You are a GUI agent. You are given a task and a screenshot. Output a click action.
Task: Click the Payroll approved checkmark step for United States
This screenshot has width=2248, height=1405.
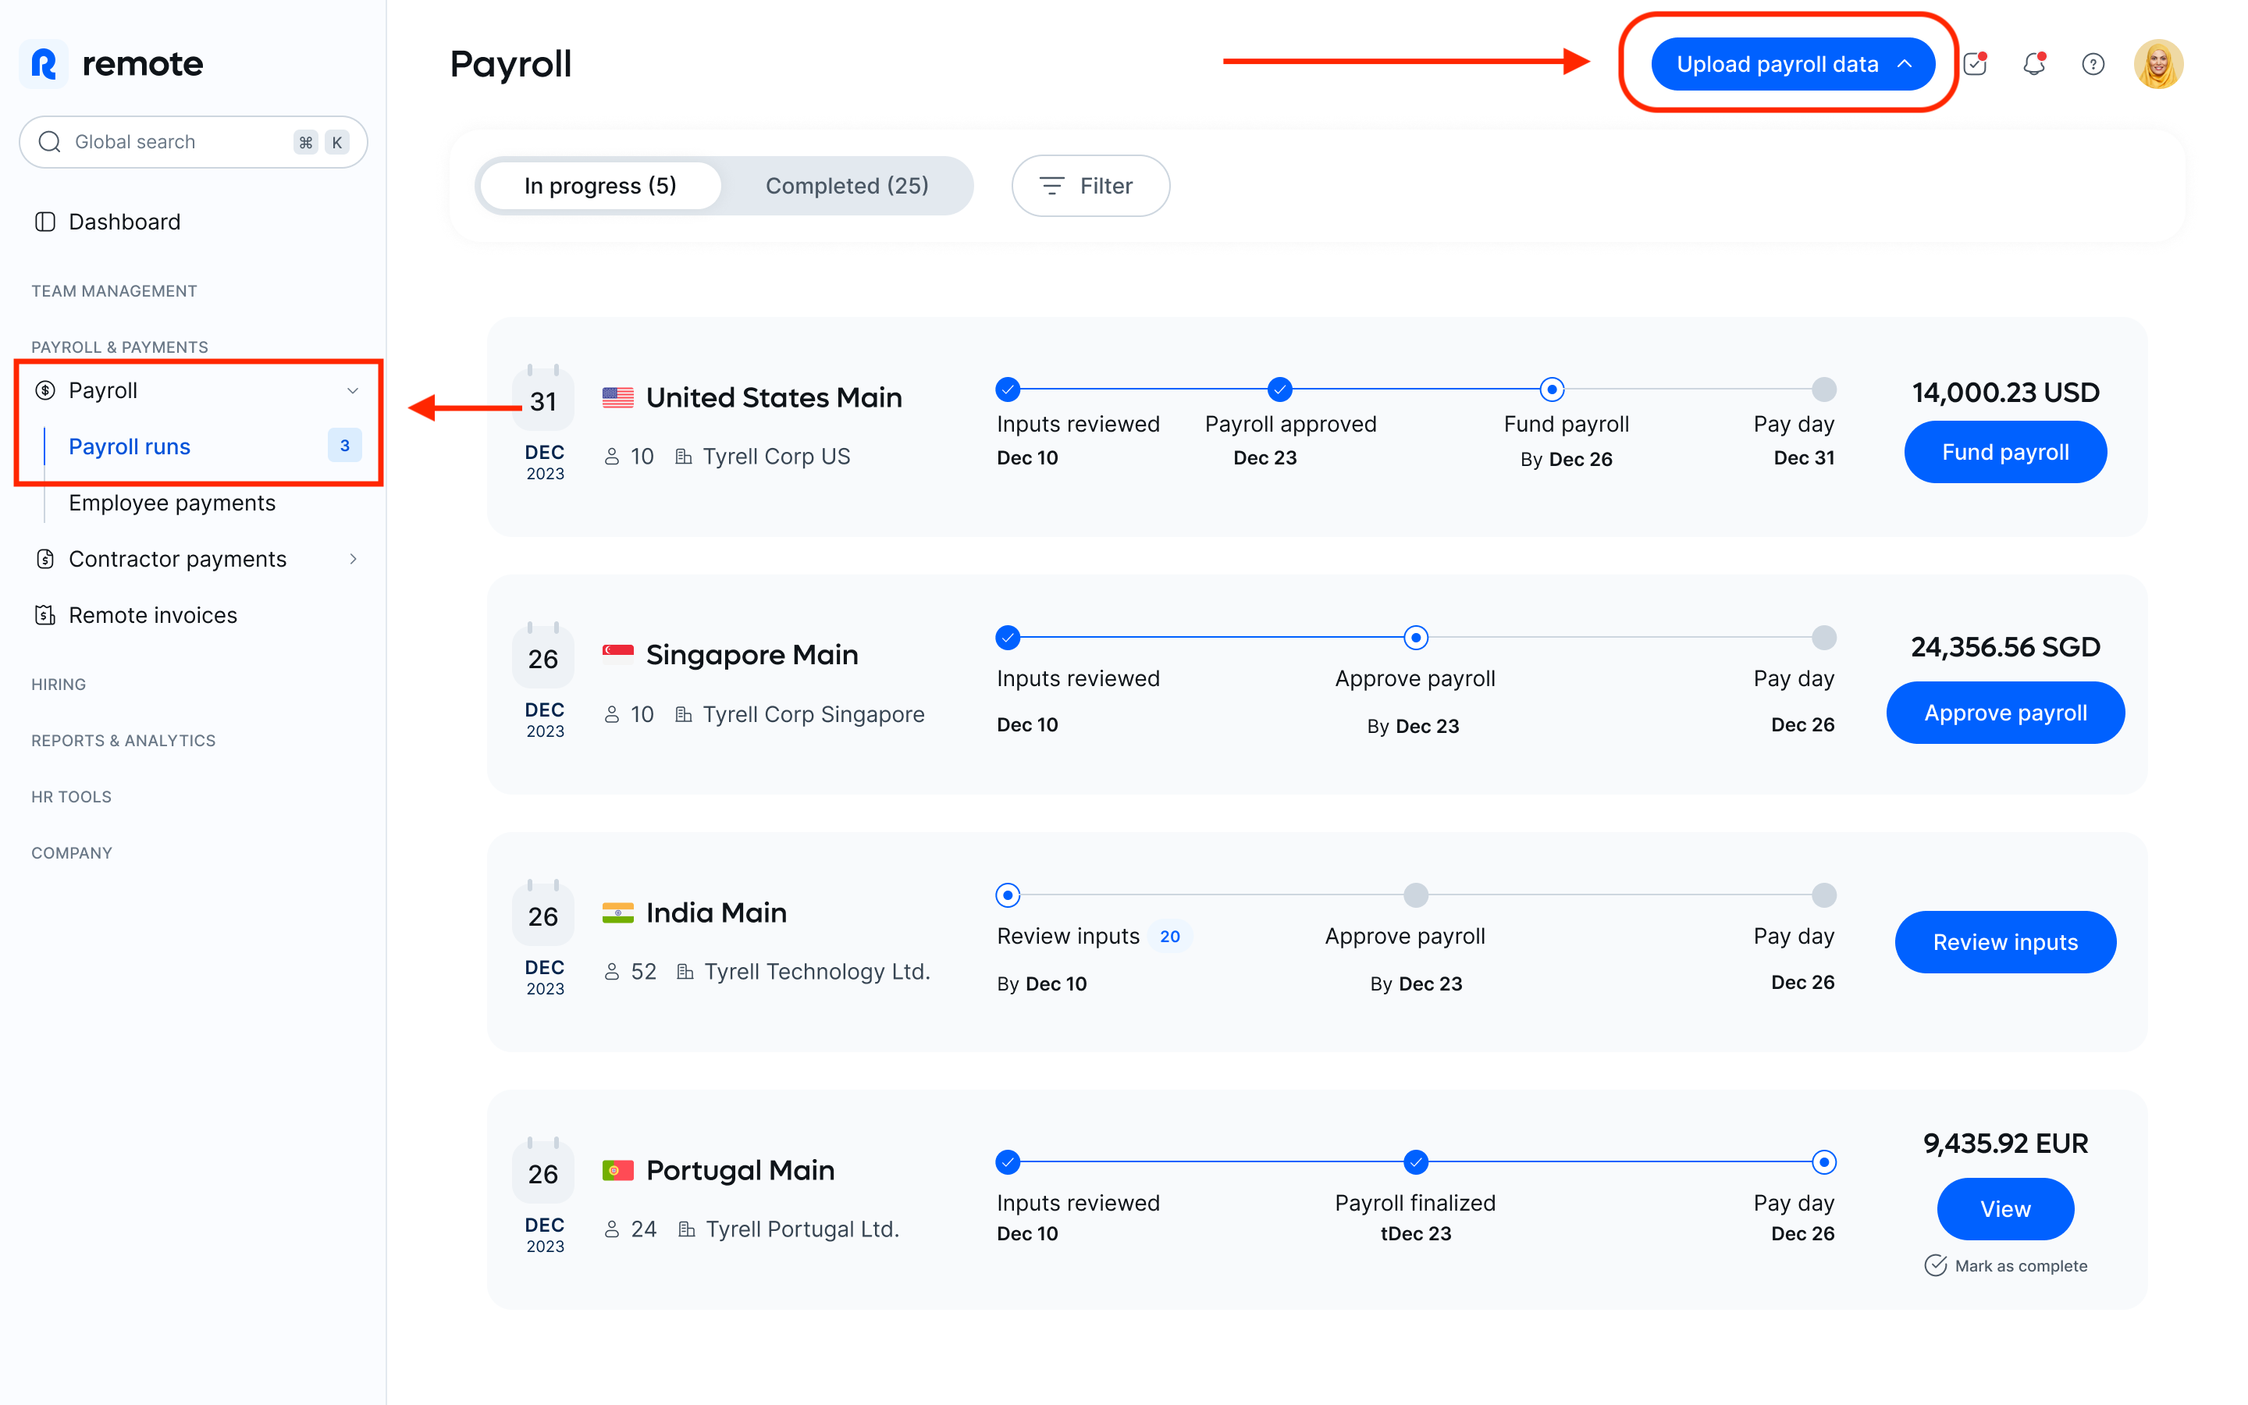pyautogui.click(x=1279, y=389)
